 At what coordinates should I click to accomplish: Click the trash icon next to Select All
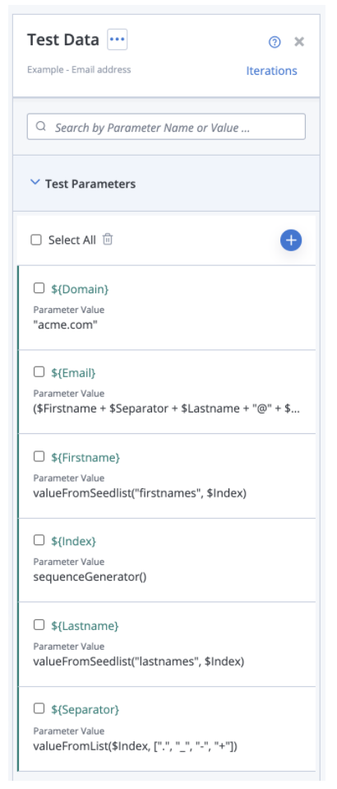[108, 240]
